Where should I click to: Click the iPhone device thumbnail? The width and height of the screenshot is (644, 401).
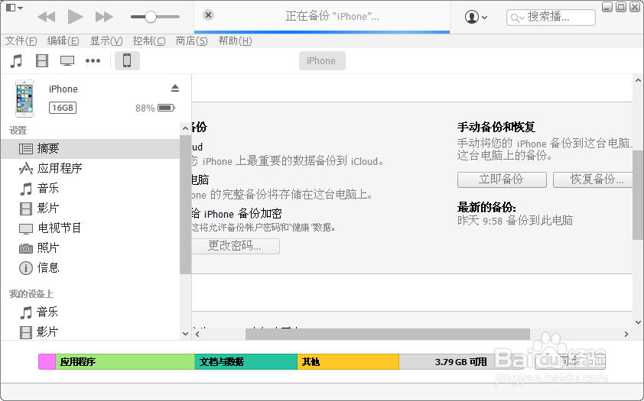[x=24, y=99]
